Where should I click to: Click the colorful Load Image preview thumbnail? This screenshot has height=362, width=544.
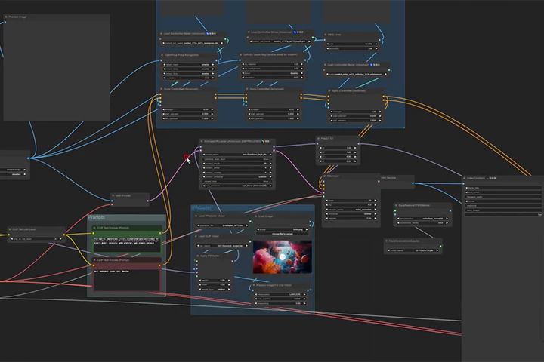tap(283, 256)
